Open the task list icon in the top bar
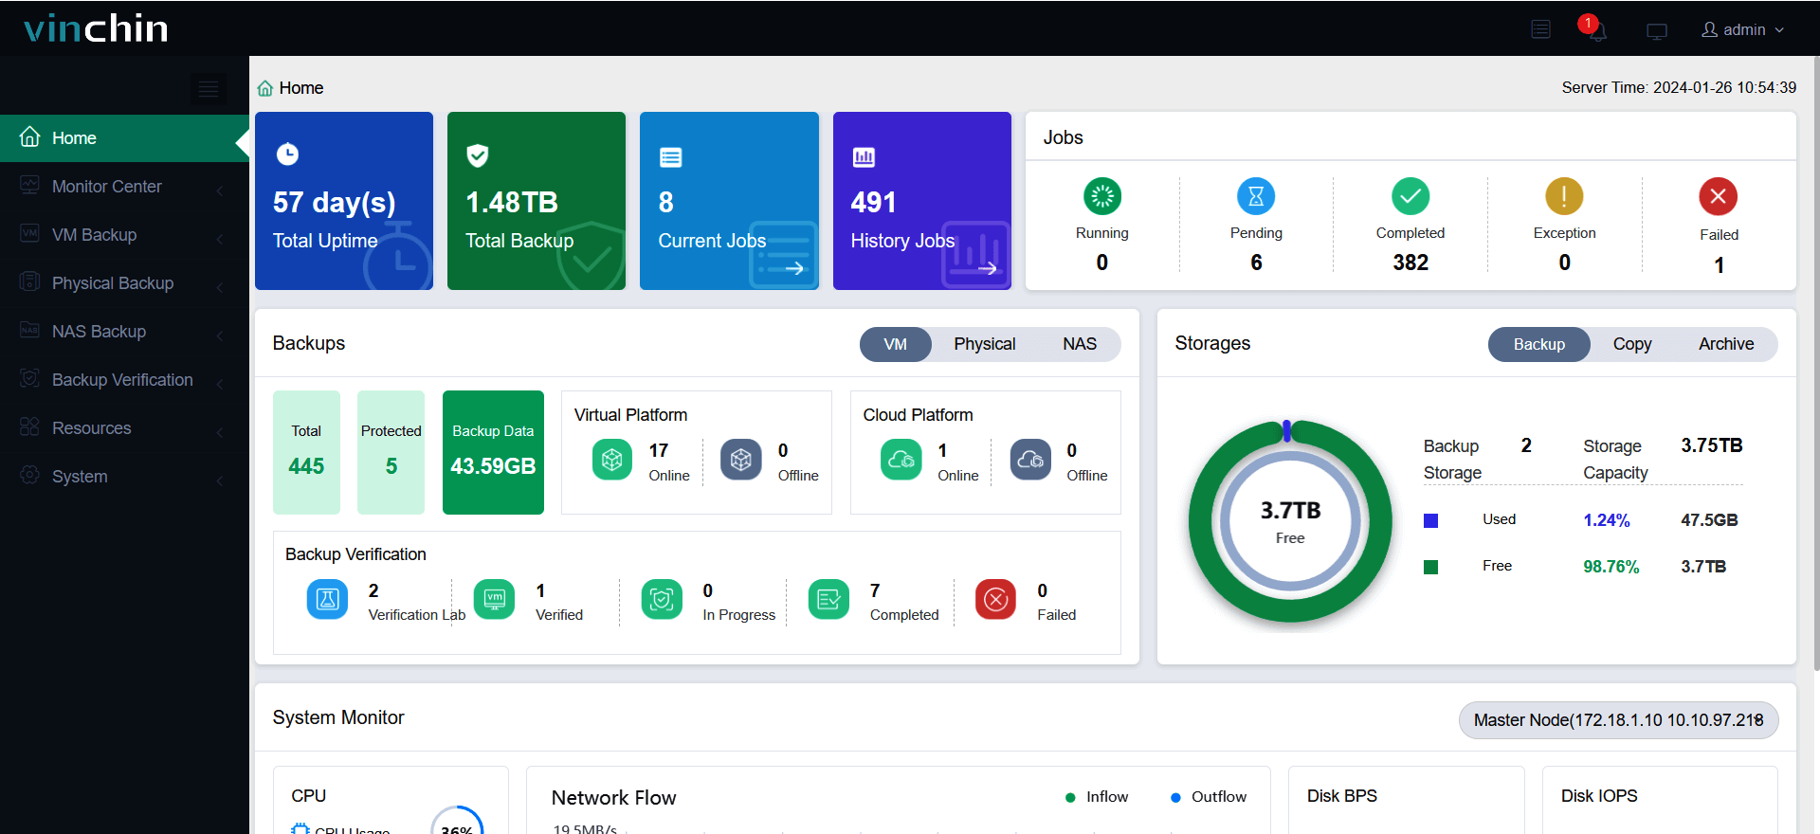Image resolution: width=1820 pixels, height=834 pixels. pyautogui.click(x=1541, y=29)
